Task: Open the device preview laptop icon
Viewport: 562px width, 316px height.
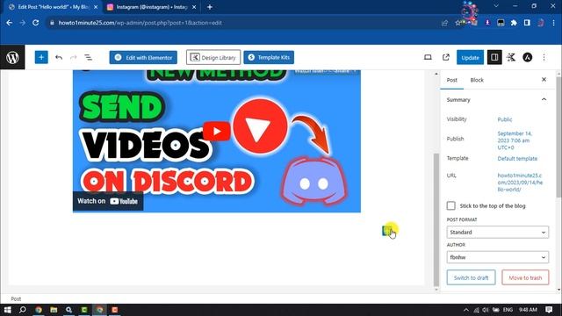Action: [428, 57]
